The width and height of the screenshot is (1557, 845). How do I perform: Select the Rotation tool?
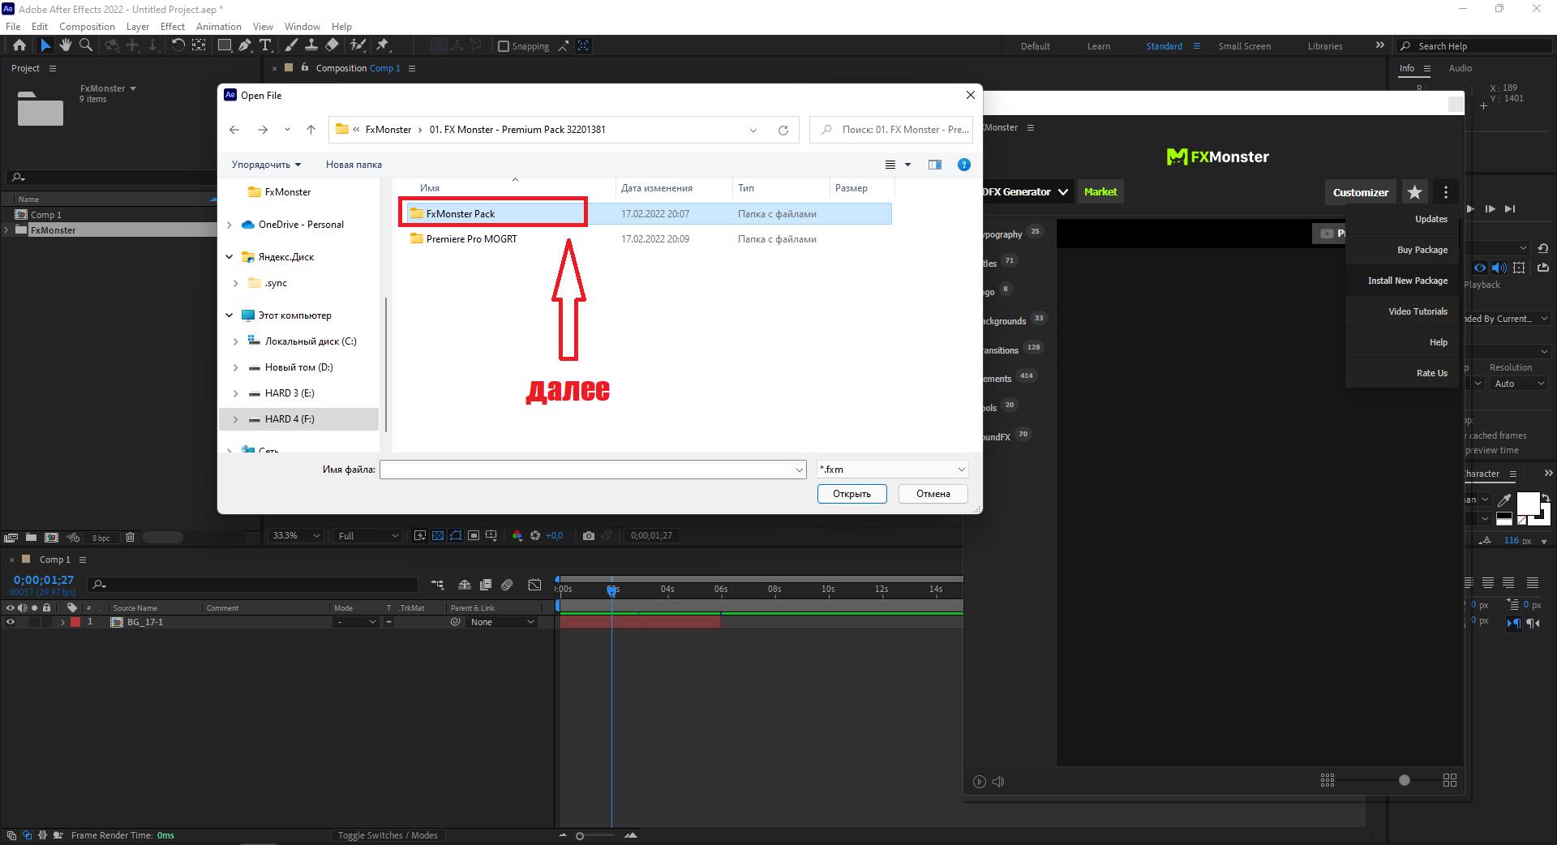click(178, 45)
